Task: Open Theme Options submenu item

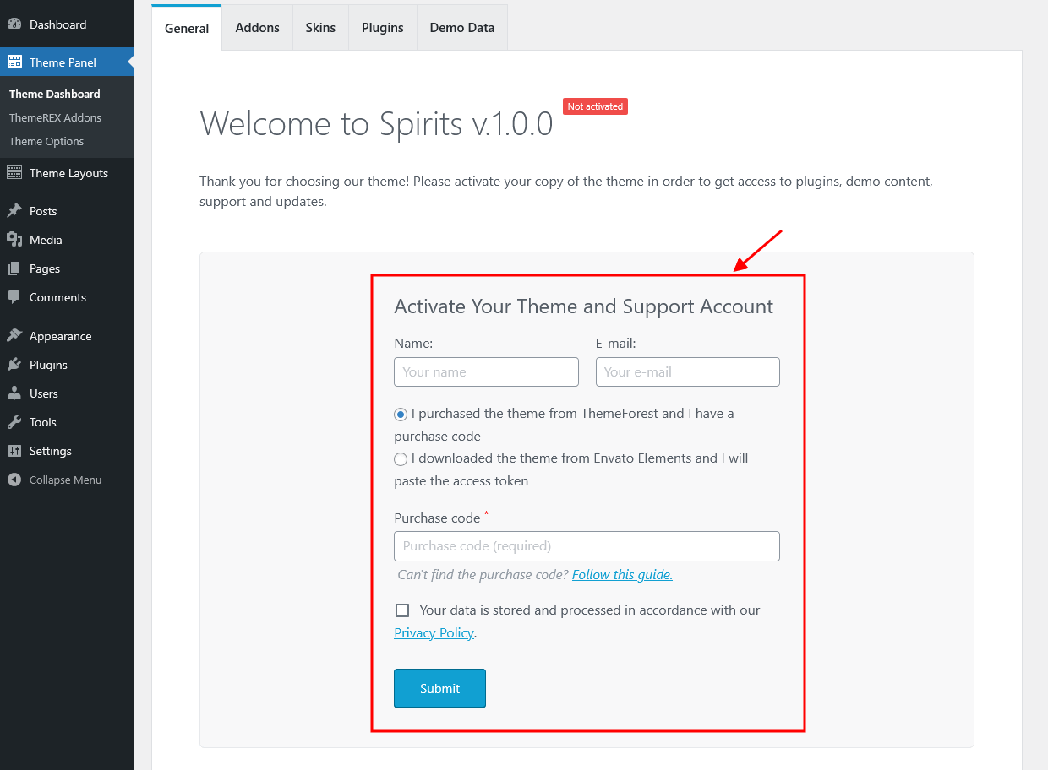Action: [46, 141]
